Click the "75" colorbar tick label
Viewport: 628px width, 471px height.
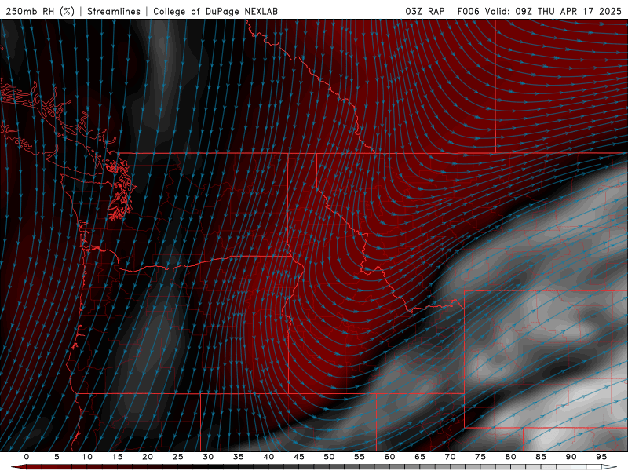(480, 457)
